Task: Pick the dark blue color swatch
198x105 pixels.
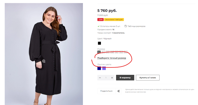Action: pyautogui.click(x=99, y=68)
